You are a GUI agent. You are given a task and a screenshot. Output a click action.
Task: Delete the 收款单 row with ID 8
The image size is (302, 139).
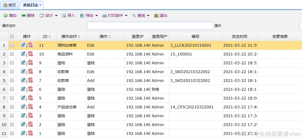pyautogui.click(x=30, y=72)
